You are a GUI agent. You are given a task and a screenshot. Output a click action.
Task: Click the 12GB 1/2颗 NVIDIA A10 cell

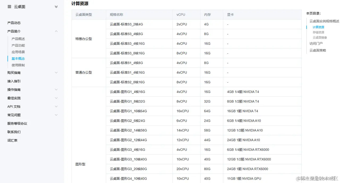click(262, 130)
